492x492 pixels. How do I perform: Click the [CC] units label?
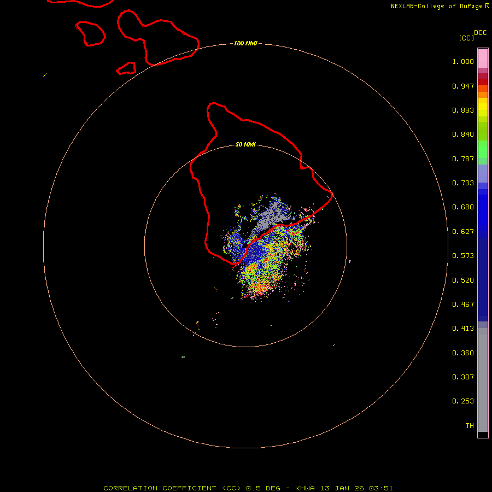[x=466, y=38]
